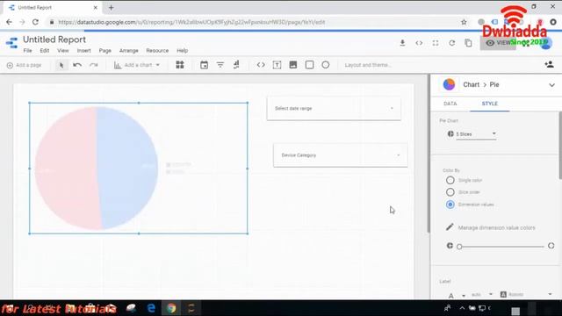Click the VIEW mode button

(x=498, y=43)
